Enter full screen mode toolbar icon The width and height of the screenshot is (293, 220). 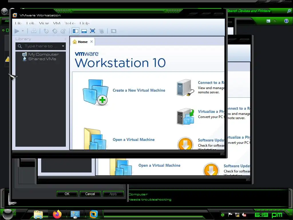click(x=92, y=31)
